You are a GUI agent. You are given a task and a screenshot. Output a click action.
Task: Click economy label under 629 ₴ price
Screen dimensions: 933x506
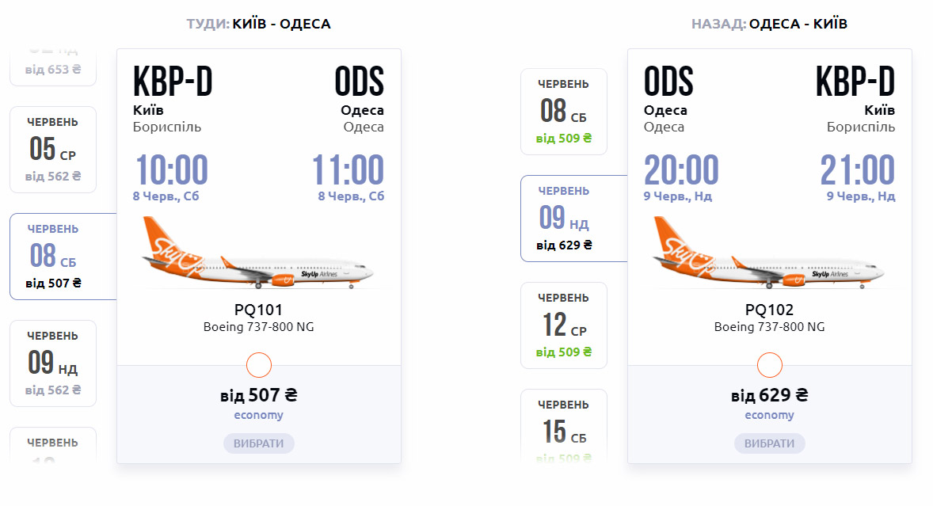tap(769, 415)
